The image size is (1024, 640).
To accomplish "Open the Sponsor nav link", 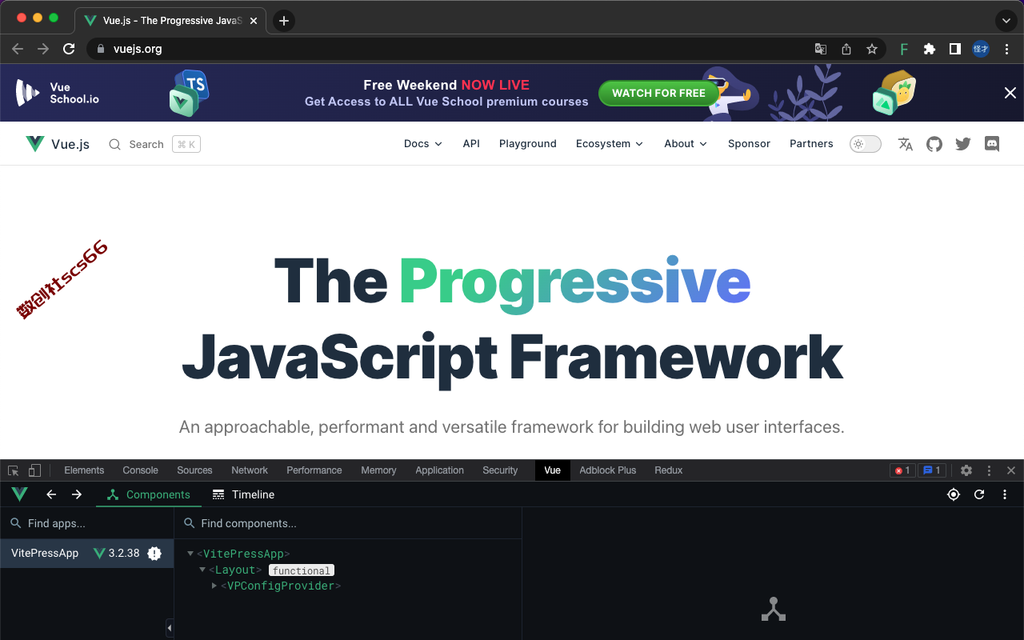I will [x=749, y=144].
